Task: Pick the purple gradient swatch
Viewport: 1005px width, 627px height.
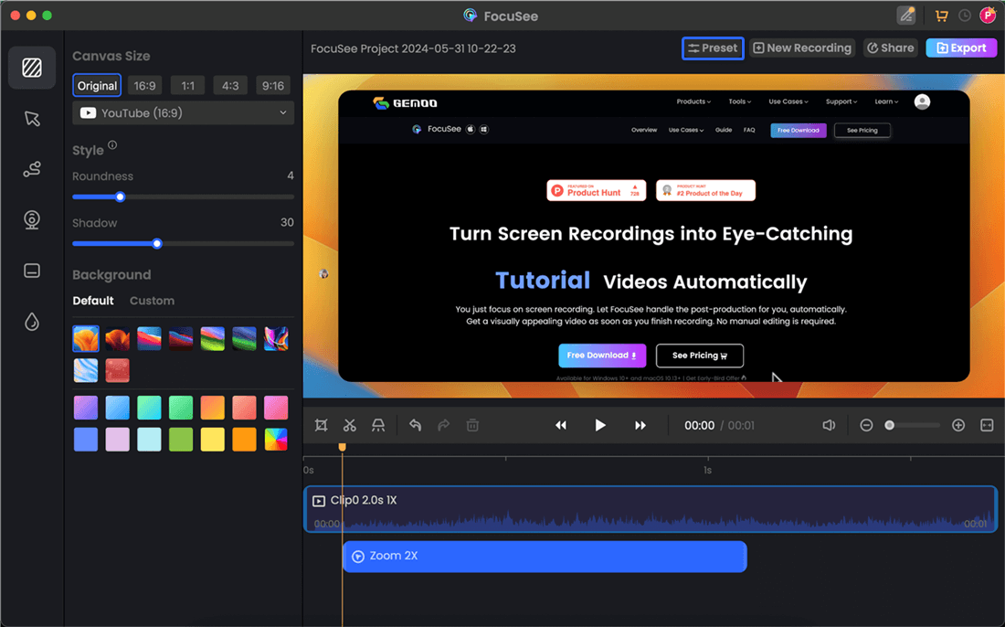Action: [x=86, y=408]
